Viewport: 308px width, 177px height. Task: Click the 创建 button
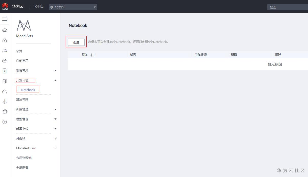(x=76, y=42)
